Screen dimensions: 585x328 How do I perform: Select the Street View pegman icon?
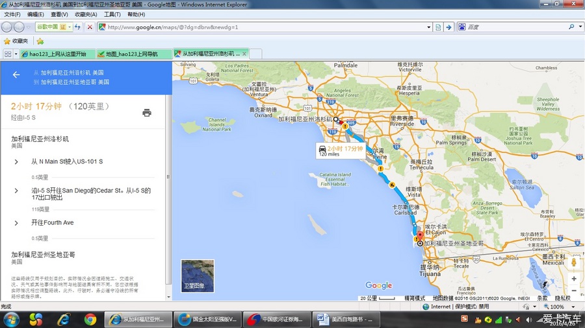point(574,262)
